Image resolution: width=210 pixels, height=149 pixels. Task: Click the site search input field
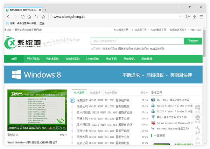[x=138, y=41]
